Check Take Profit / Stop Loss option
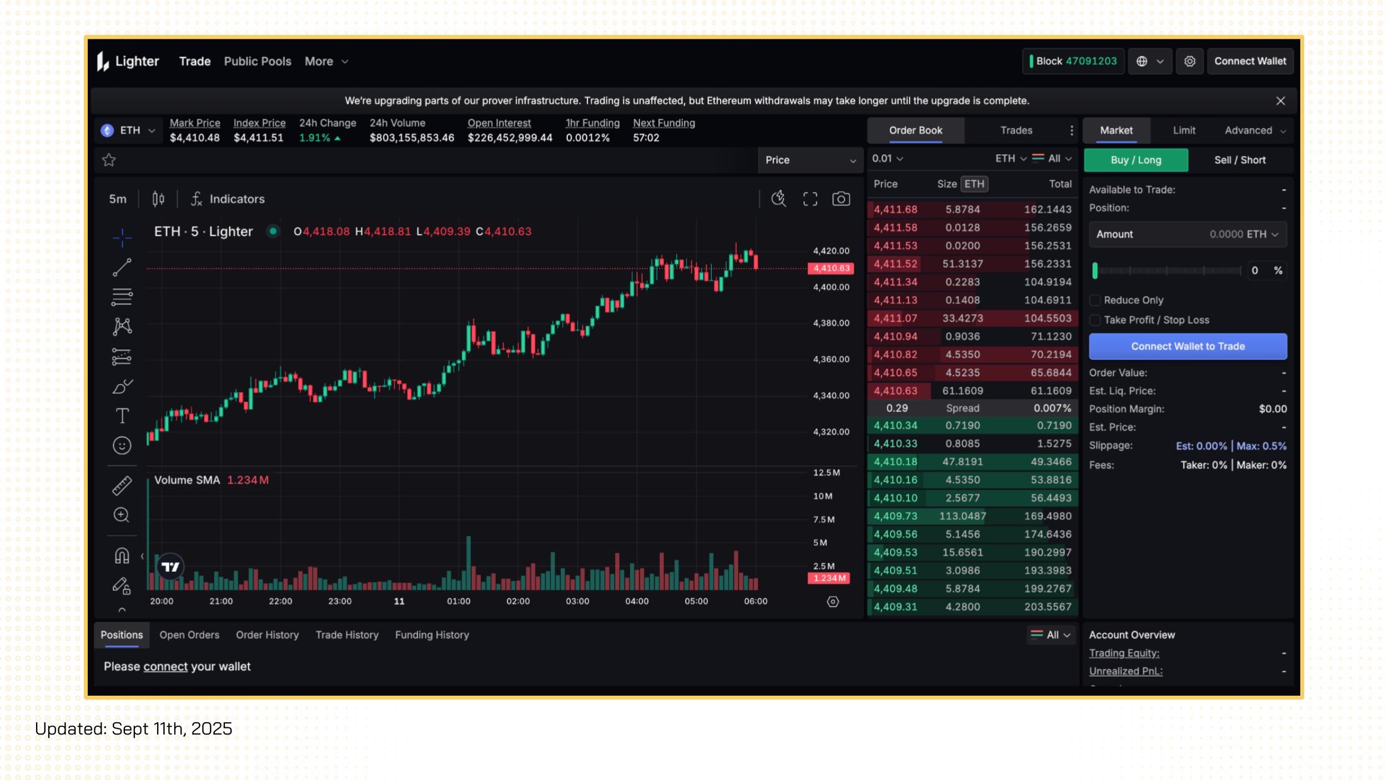This screenshot has width=1388, height=780. [x=1095, y=320]
